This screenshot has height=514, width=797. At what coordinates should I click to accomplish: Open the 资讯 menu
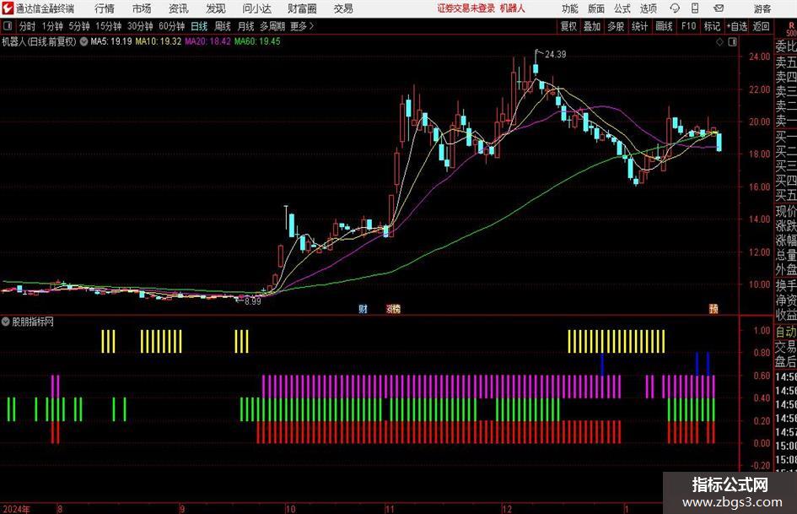point(179,8)
